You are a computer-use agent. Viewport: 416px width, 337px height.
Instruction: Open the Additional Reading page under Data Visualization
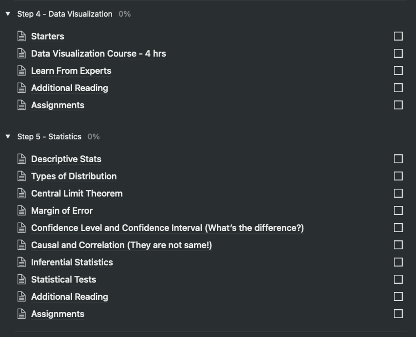tap(69, 88)
